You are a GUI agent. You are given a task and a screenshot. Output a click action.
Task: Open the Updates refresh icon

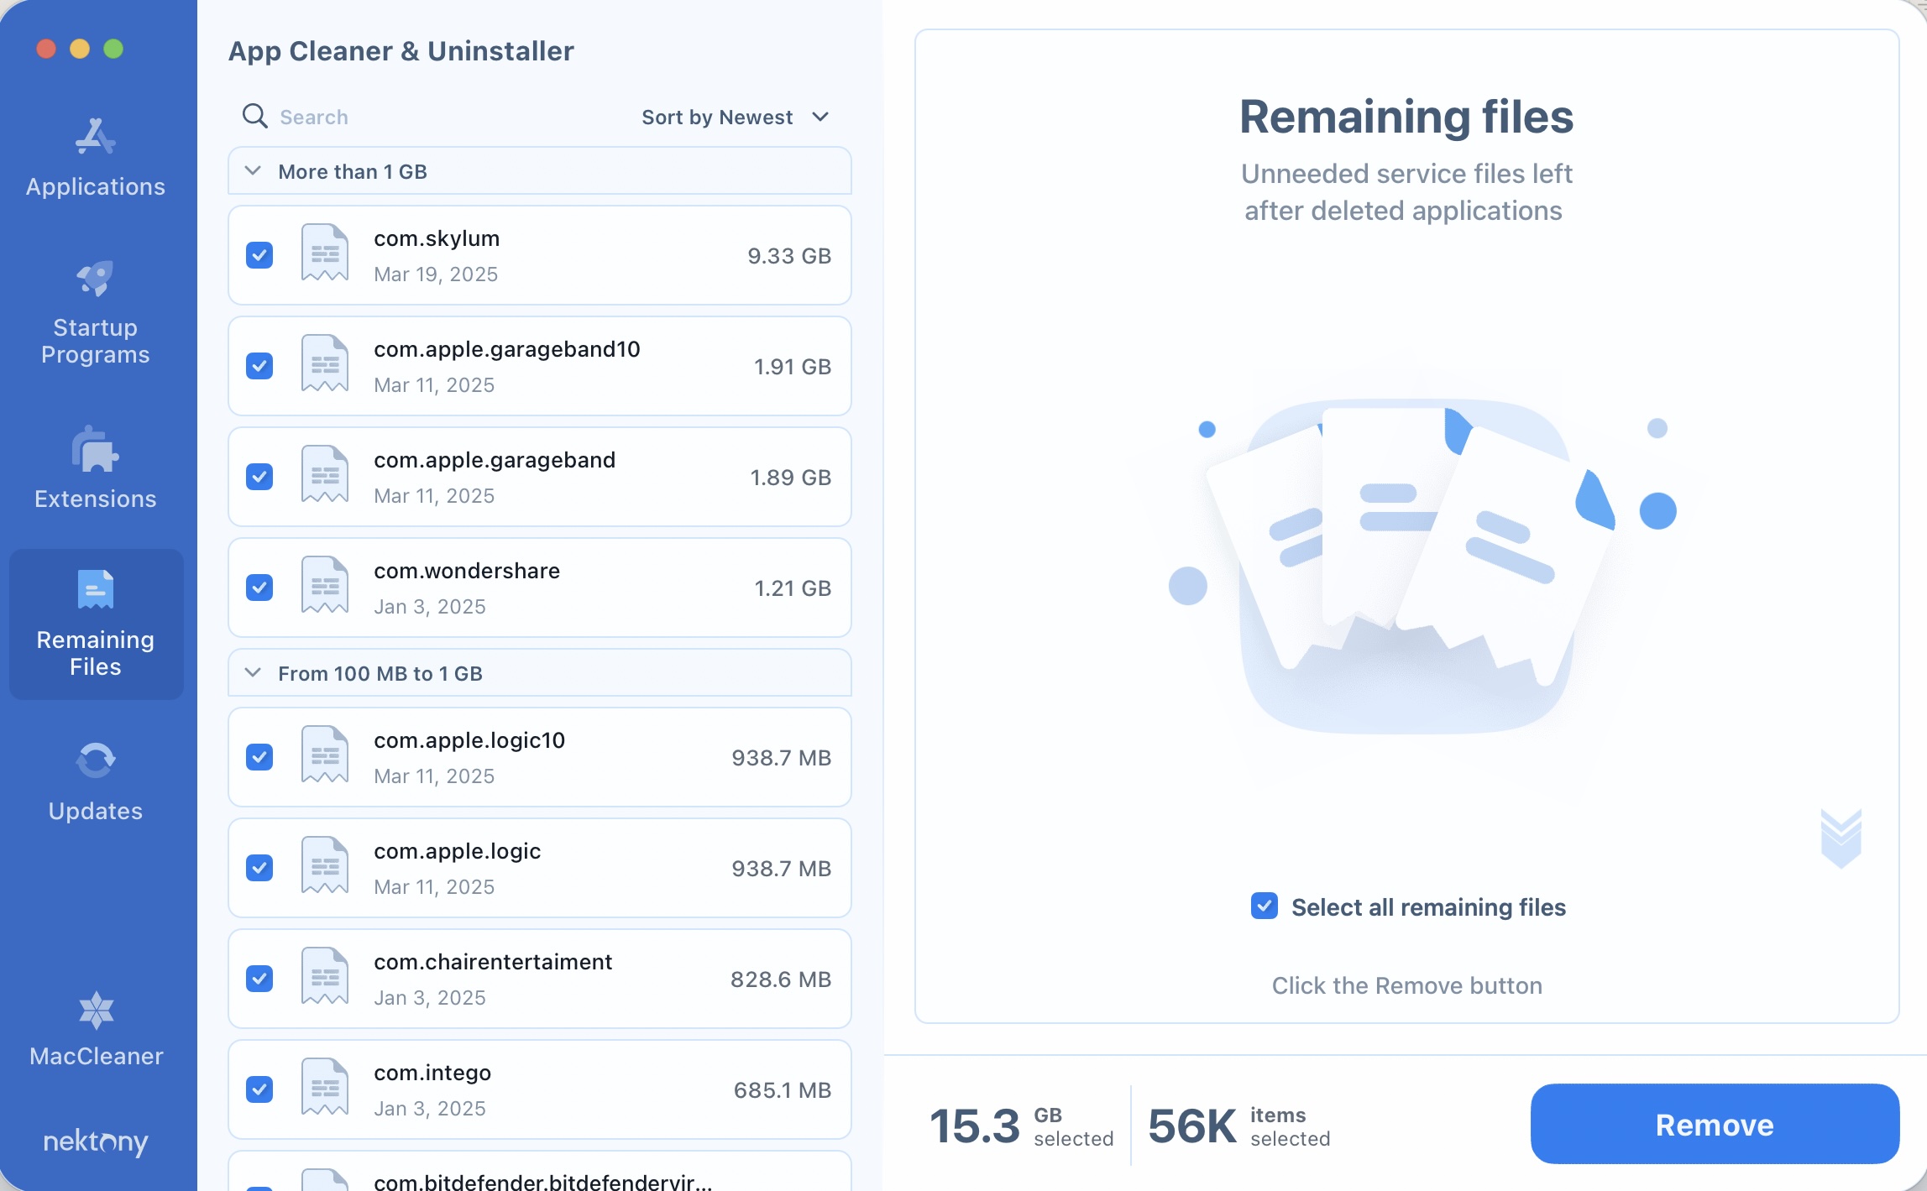95,760
